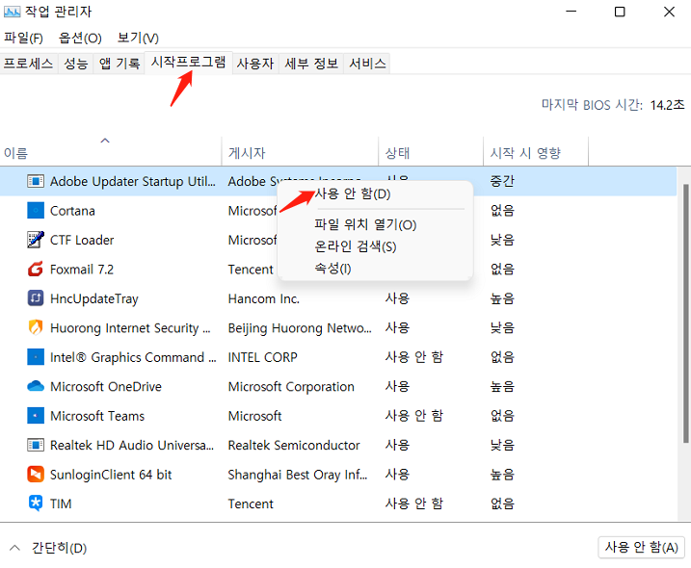The width and height of the screenshot is (691, 568).
Task: Click the Foxmail 7.2 icon
Action: tap(36, 270)
